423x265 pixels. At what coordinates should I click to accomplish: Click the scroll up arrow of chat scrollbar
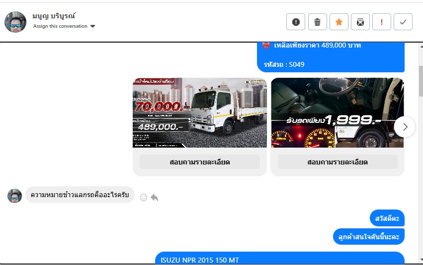point(421,47)
